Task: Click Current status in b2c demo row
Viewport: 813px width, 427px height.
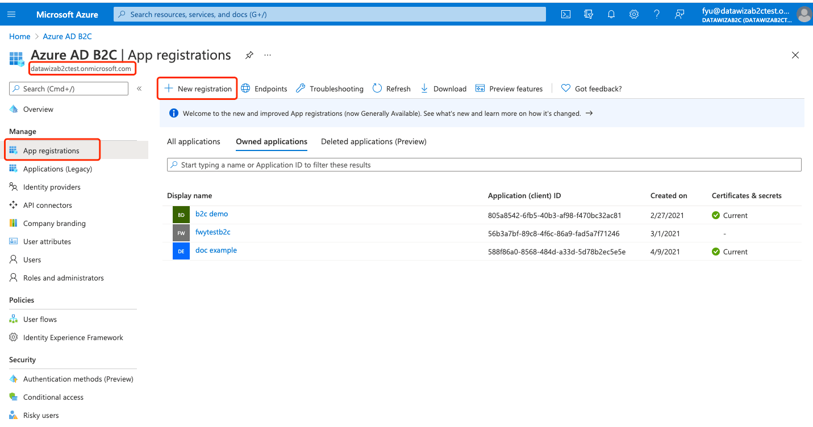Action: click(x=730, y=215)
